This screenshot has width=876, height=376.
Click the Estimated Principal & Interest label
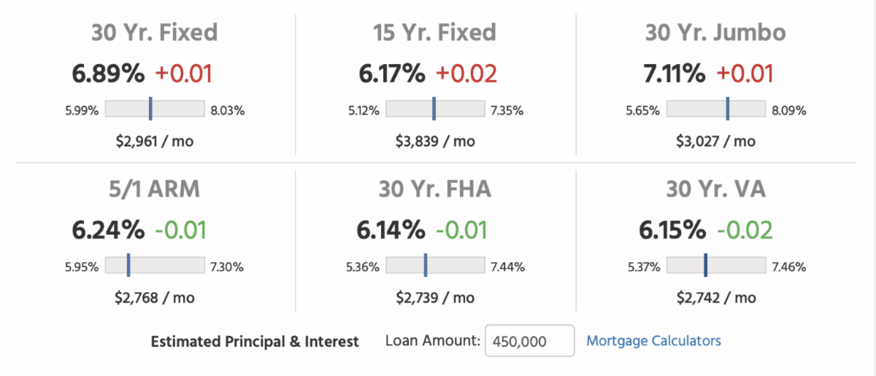255,341
